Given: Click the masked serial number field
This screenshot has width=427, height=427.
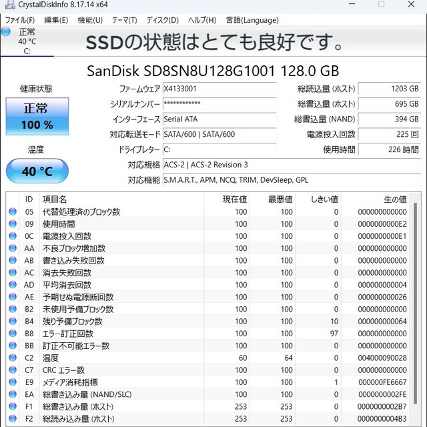Looking at the screenshot, I should pyautogui.click(x=220, y=104).
